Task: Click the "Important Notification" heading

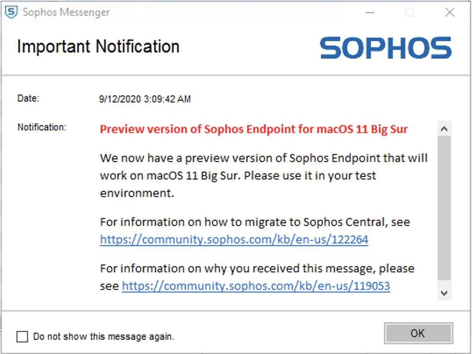Action: tap(98, 46)
